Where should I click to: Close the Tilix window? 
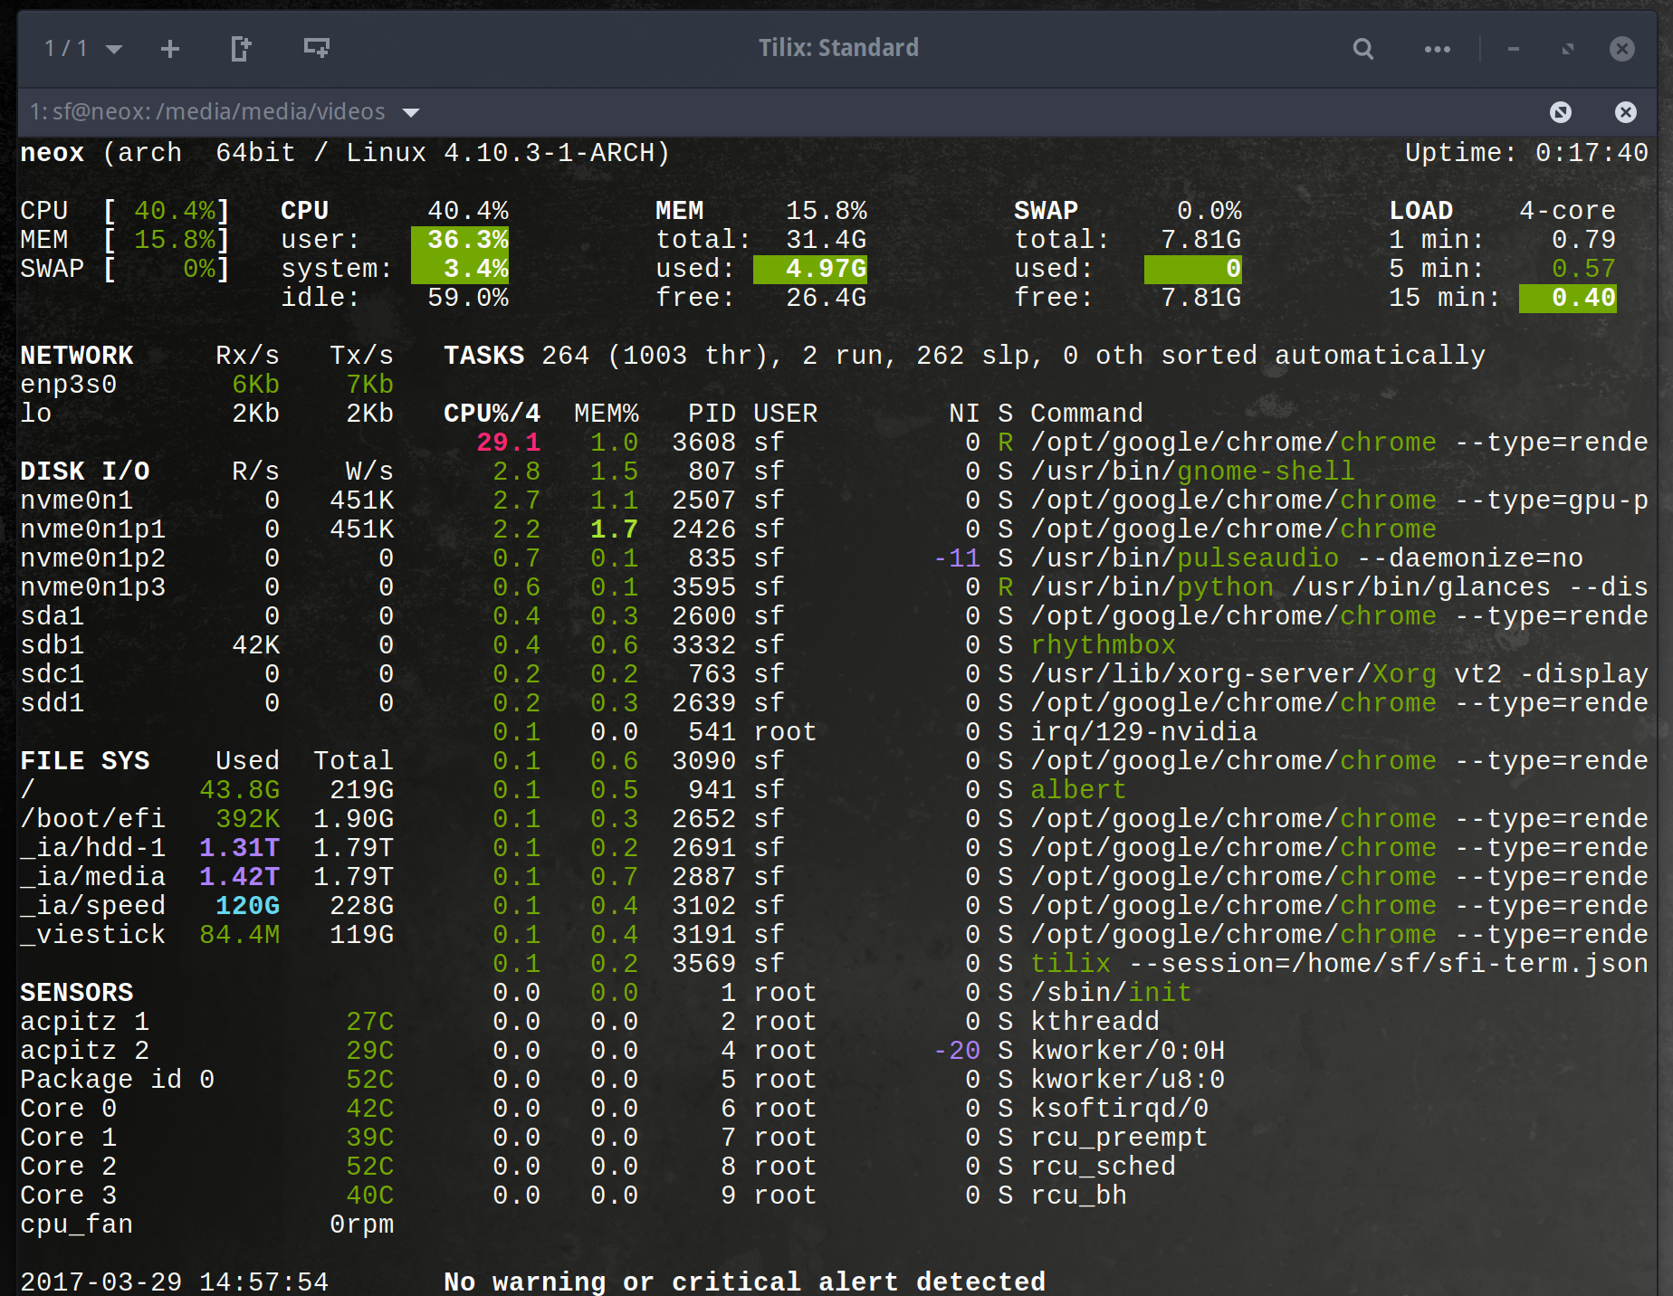pos(1622,49)
